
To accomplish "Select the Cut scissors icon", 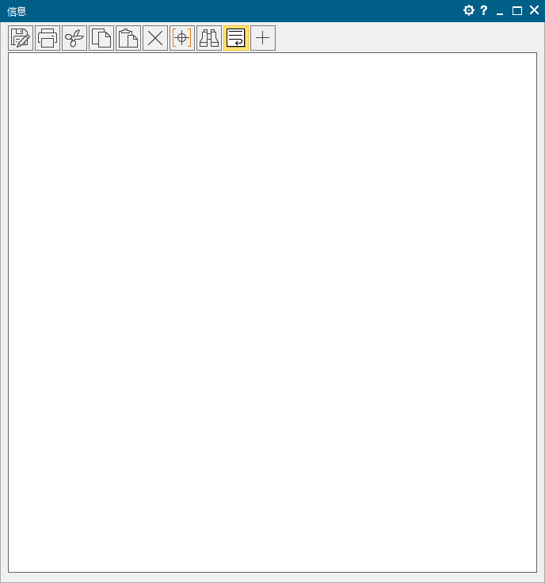I will point(74,38).
